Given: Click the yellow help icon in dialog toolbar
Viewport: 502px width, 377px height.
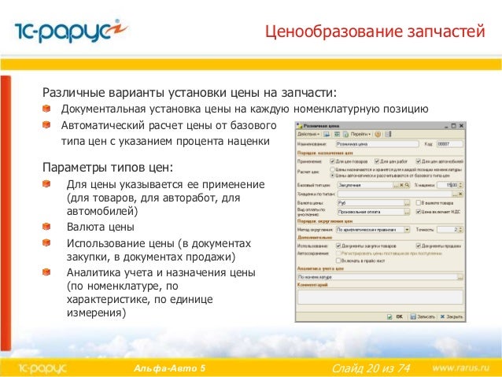Looking at the screenshot, I should point(378,135).
